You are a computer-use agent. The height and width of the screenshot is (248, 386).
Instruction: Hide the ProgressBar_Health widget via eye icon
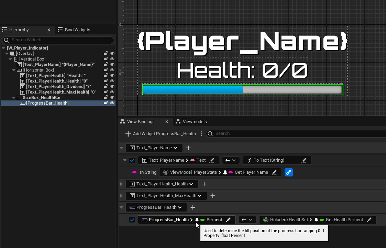coord(112,103)
